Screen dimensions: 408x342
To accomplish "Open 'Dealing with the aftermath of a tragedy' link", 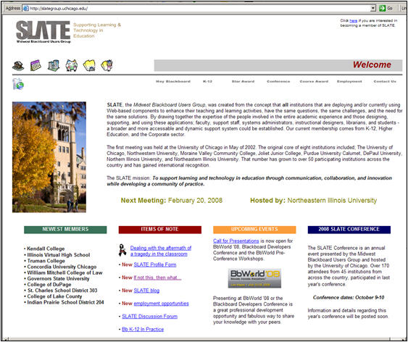I will [161, 251].
